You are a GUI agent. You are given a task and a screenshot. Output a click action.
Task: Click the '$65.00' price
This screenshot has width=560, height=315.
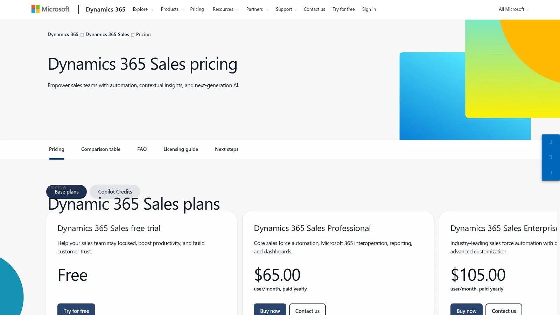pyautogui.click(x=277, y=275)
